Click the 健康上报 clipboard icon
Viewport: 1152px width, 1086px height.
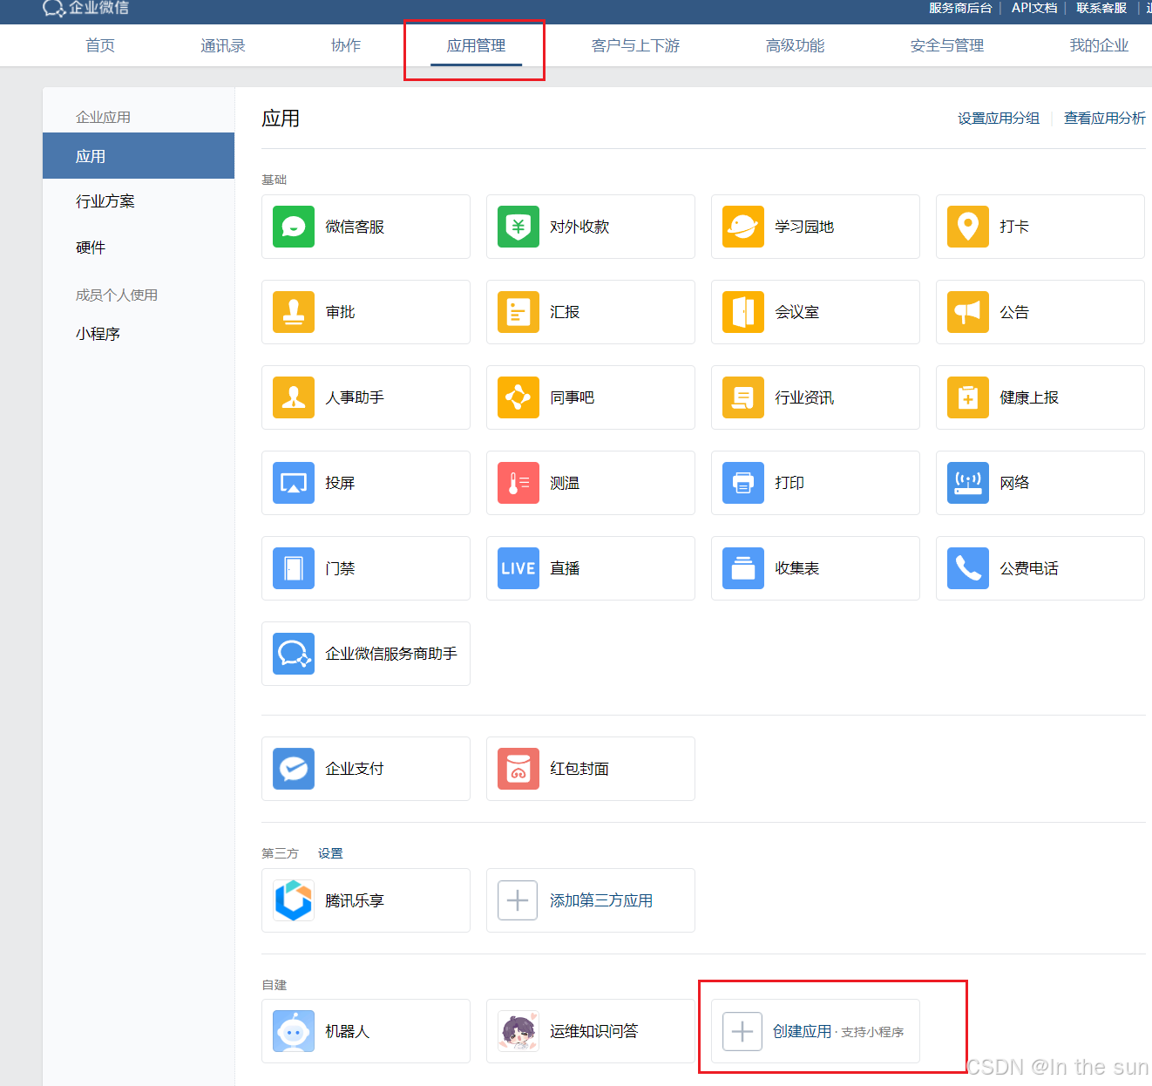968,397
